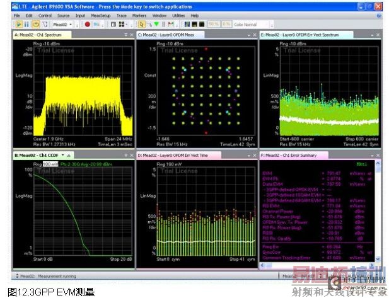Open the Meas02 measurement dropdown
This screenshot has width=389, height=298.
tap(60, 24)
